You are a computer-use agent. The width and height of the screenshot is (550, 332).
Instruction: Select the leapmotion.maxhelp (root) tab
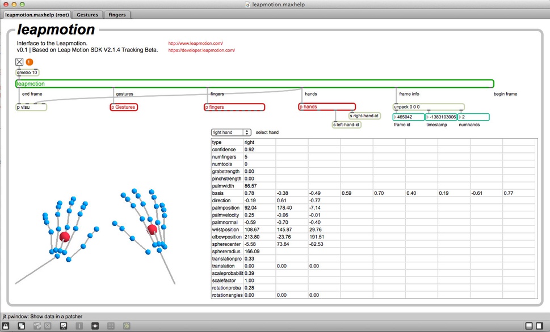click(37, 15)
